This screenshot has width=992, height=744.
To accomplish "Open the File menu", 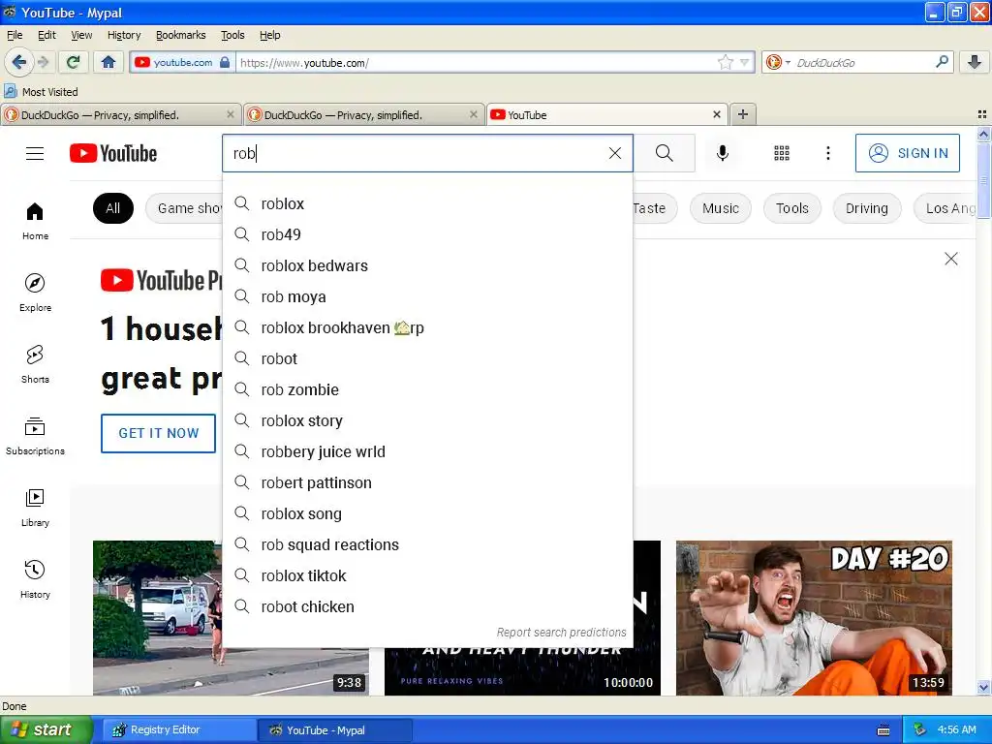I will [15, 35].
